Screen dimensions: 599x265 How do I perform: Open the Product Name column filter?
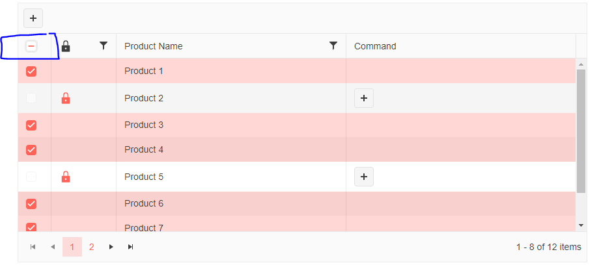pyautogui.click(x=333, y=45)
